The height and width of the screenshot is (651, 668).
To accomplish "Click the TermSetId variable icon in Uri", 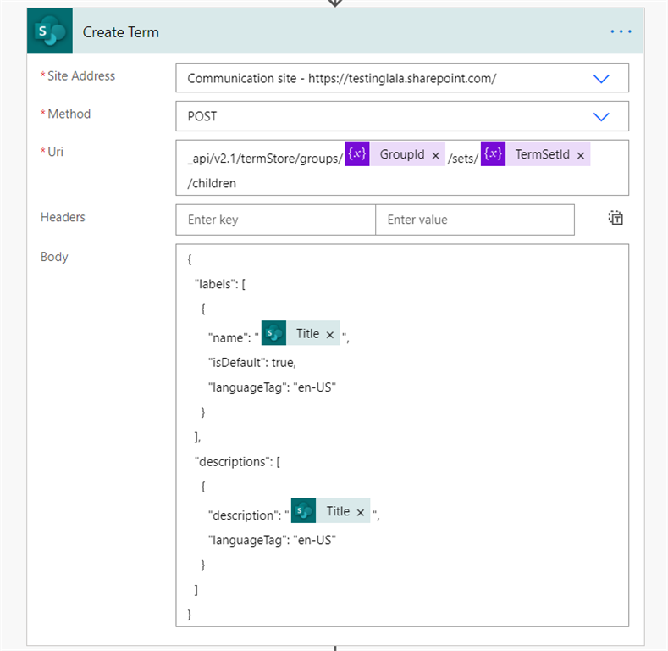I will pyautogui.click(x=493, y=153).
